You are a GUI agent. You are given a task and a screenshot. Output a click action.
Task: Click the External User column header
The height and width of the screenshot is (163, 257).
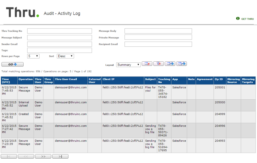pyautogui.click(x=95, y=81)
